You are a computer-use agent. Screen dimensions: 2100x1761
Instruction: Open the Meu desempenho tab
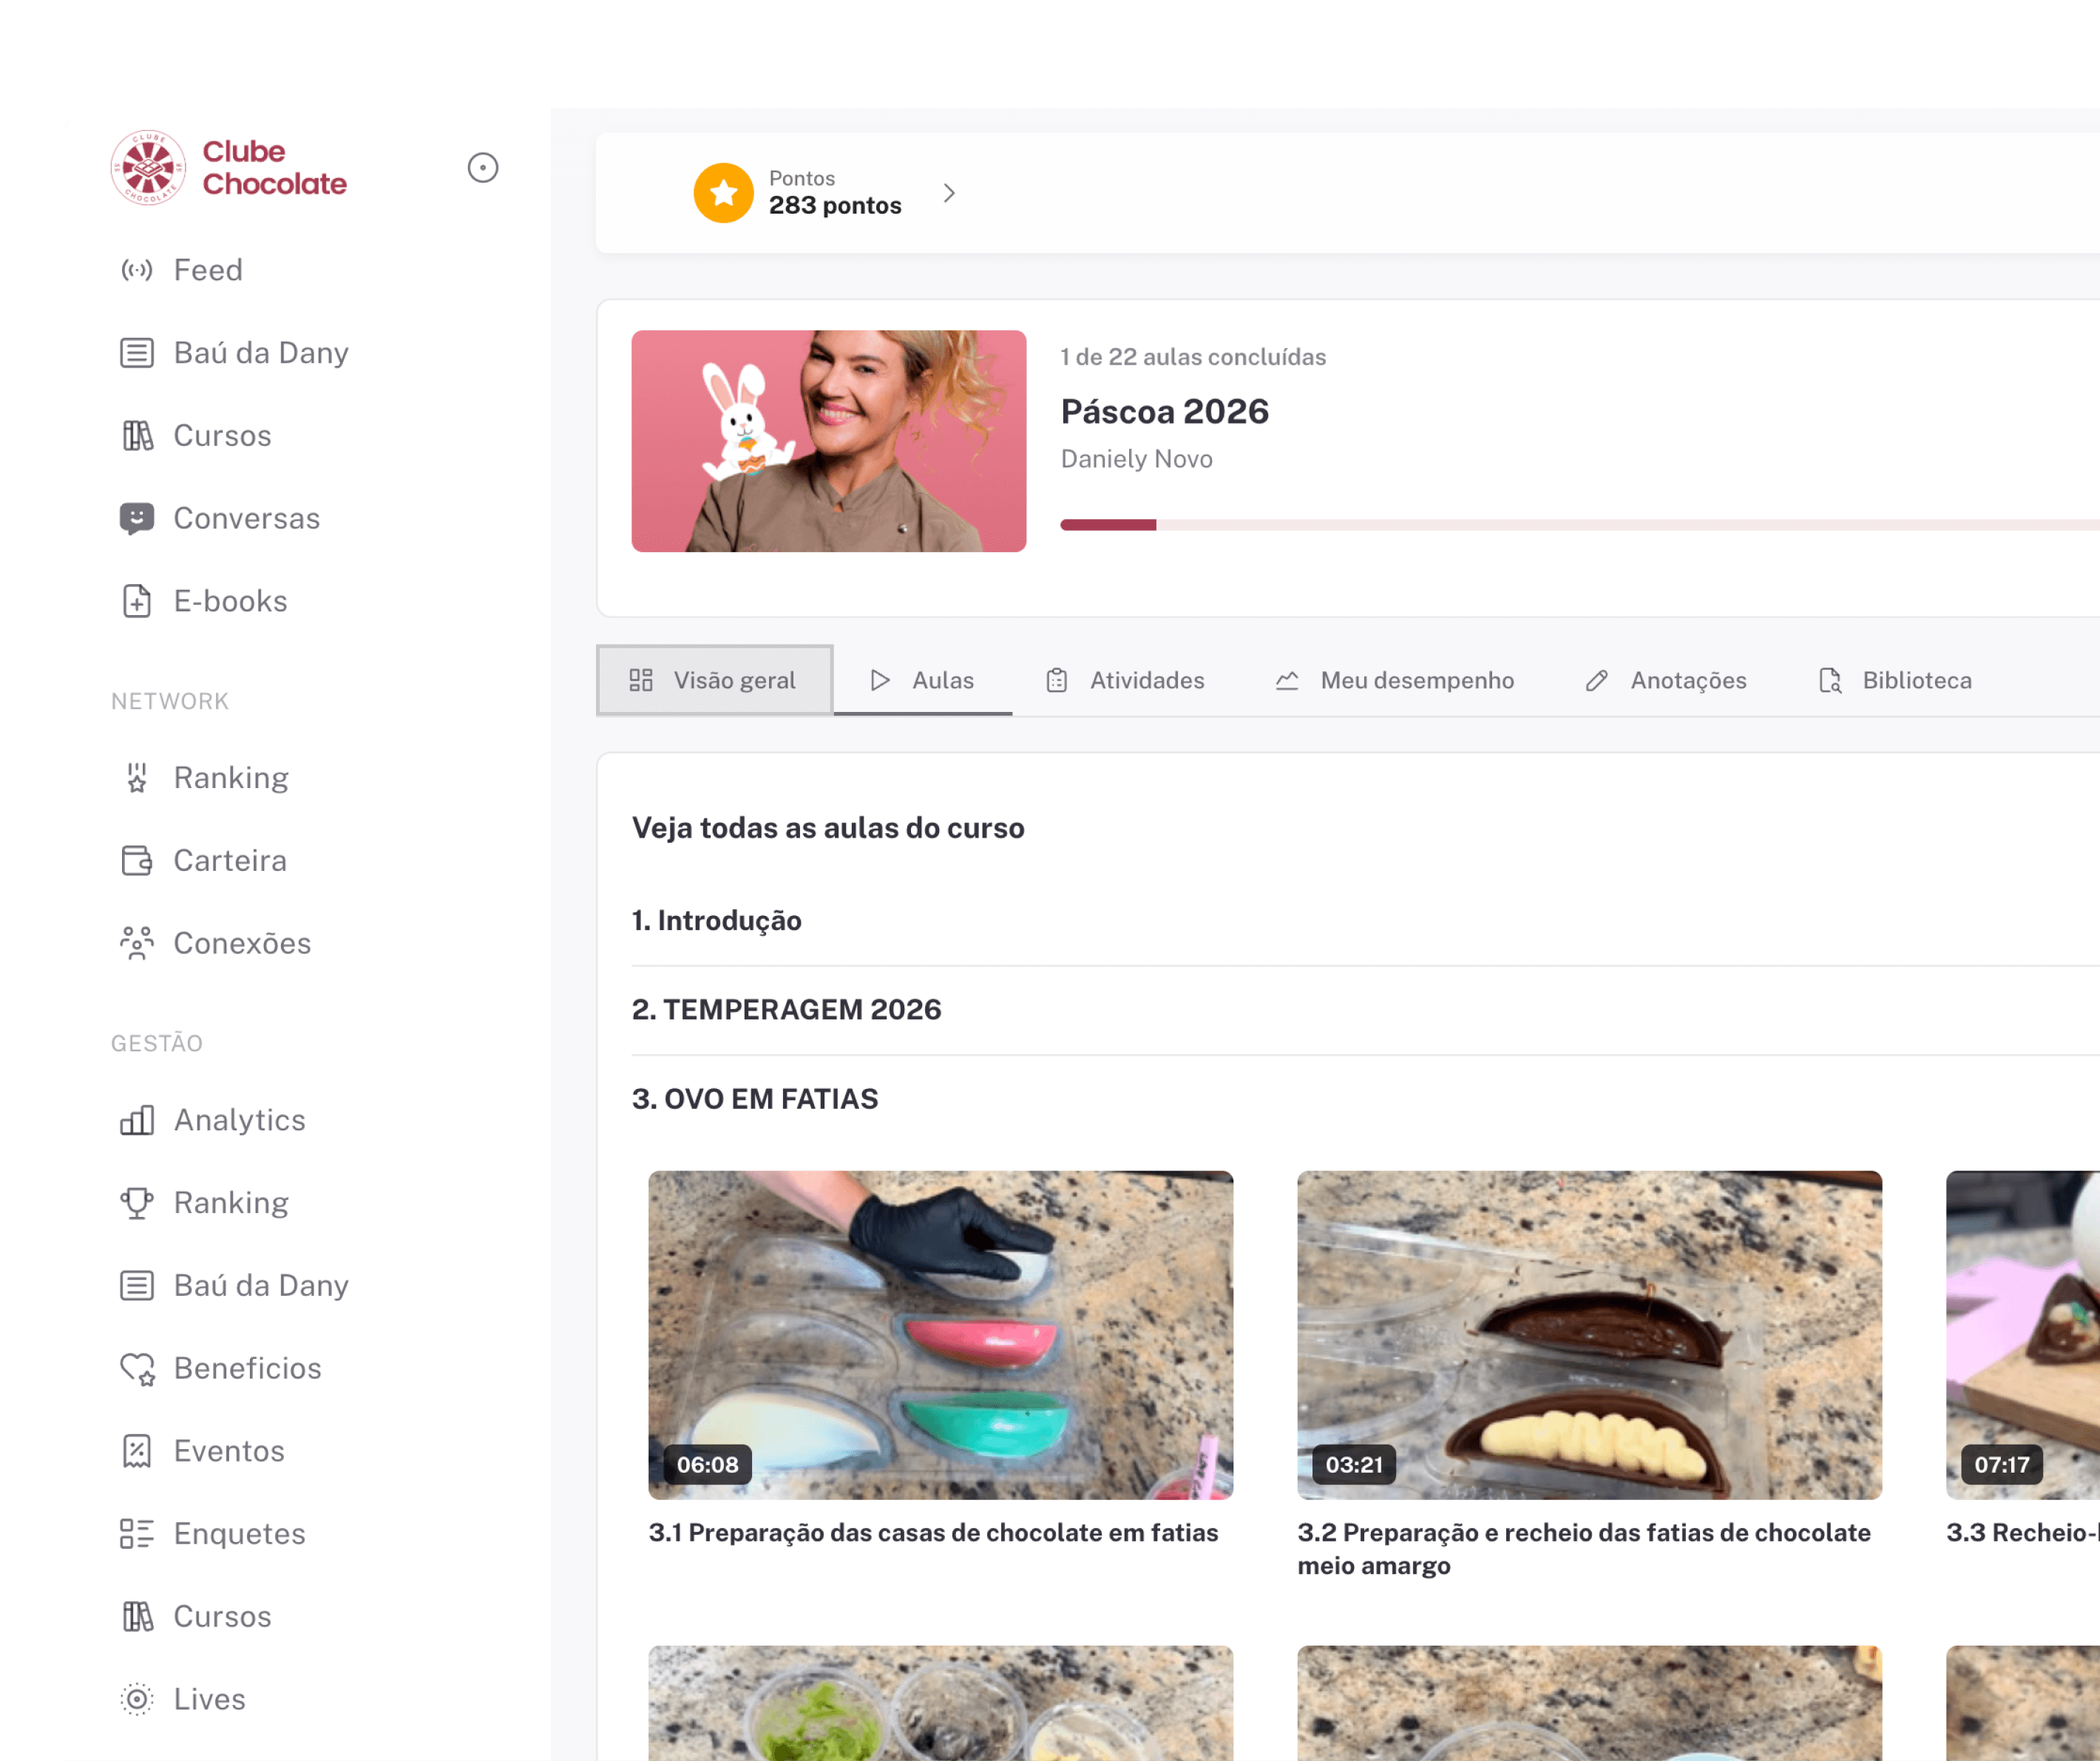click(x=1395, y=681)
